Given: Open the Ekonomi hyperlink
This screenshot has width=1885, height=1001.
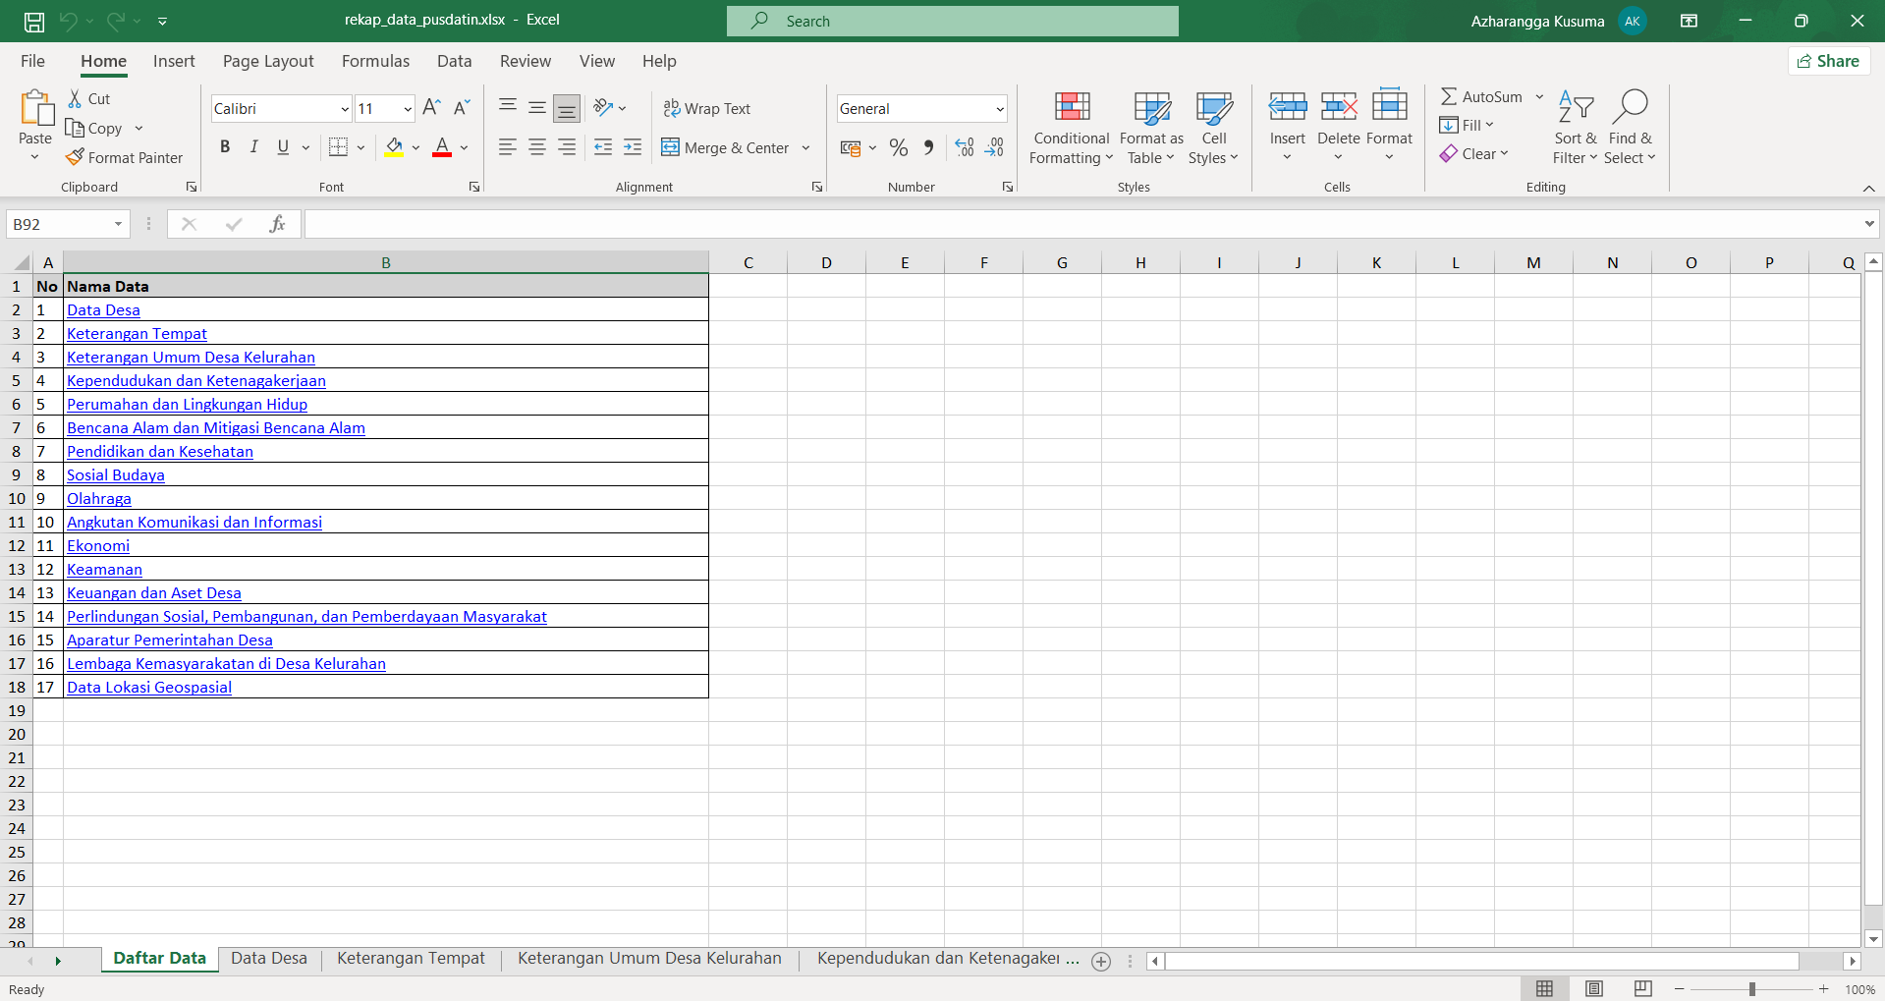Looking at the screenshot, I should [x=98, y=546].
